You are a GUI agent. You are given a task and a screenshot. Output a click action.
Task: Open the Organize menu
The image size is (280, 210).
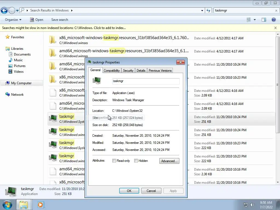(13, 20)
